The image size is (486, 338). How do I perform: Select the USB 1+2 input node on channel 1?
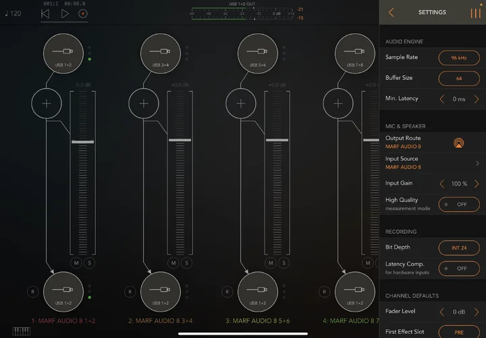(63, 53)
